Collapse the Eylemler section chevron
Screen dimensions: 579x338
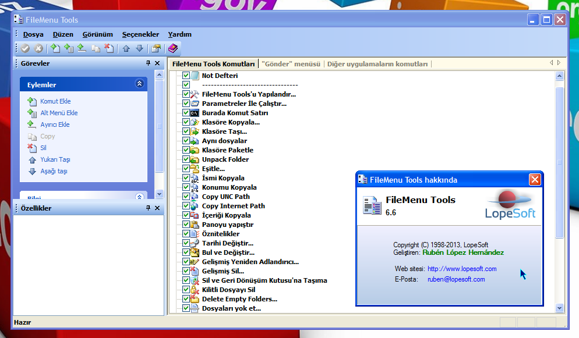pyautogui.click(x=139, y=84)
